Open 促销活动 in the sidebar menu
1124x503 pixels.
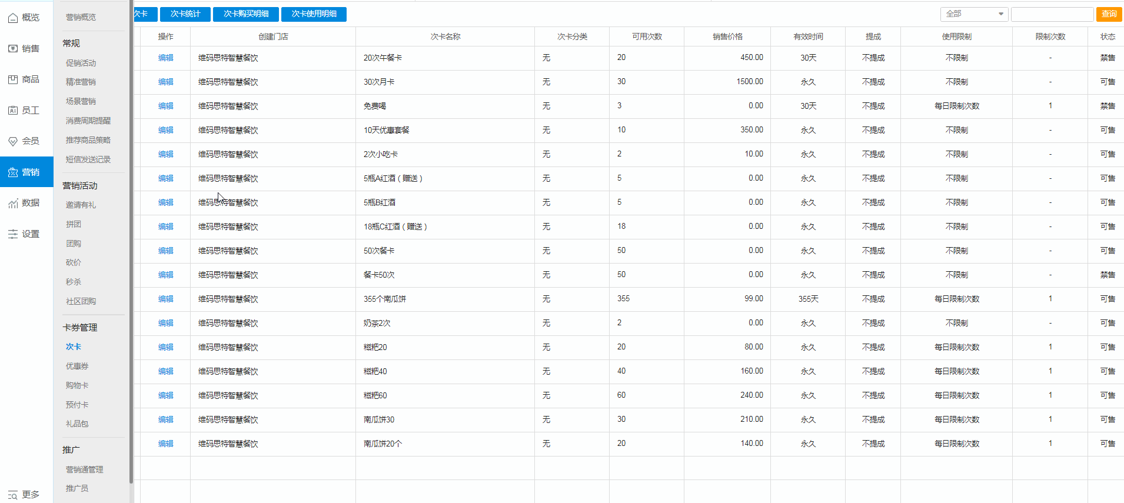tap(81, 64)
